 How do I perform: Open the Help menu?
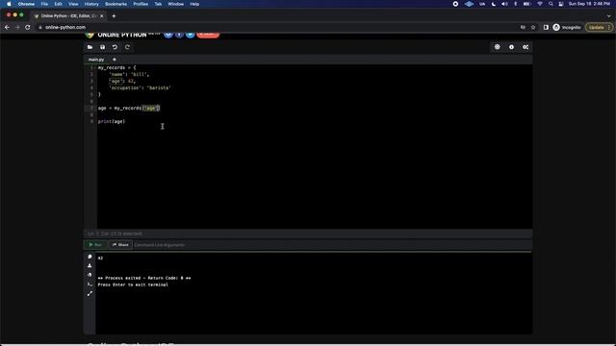[194, 4]
